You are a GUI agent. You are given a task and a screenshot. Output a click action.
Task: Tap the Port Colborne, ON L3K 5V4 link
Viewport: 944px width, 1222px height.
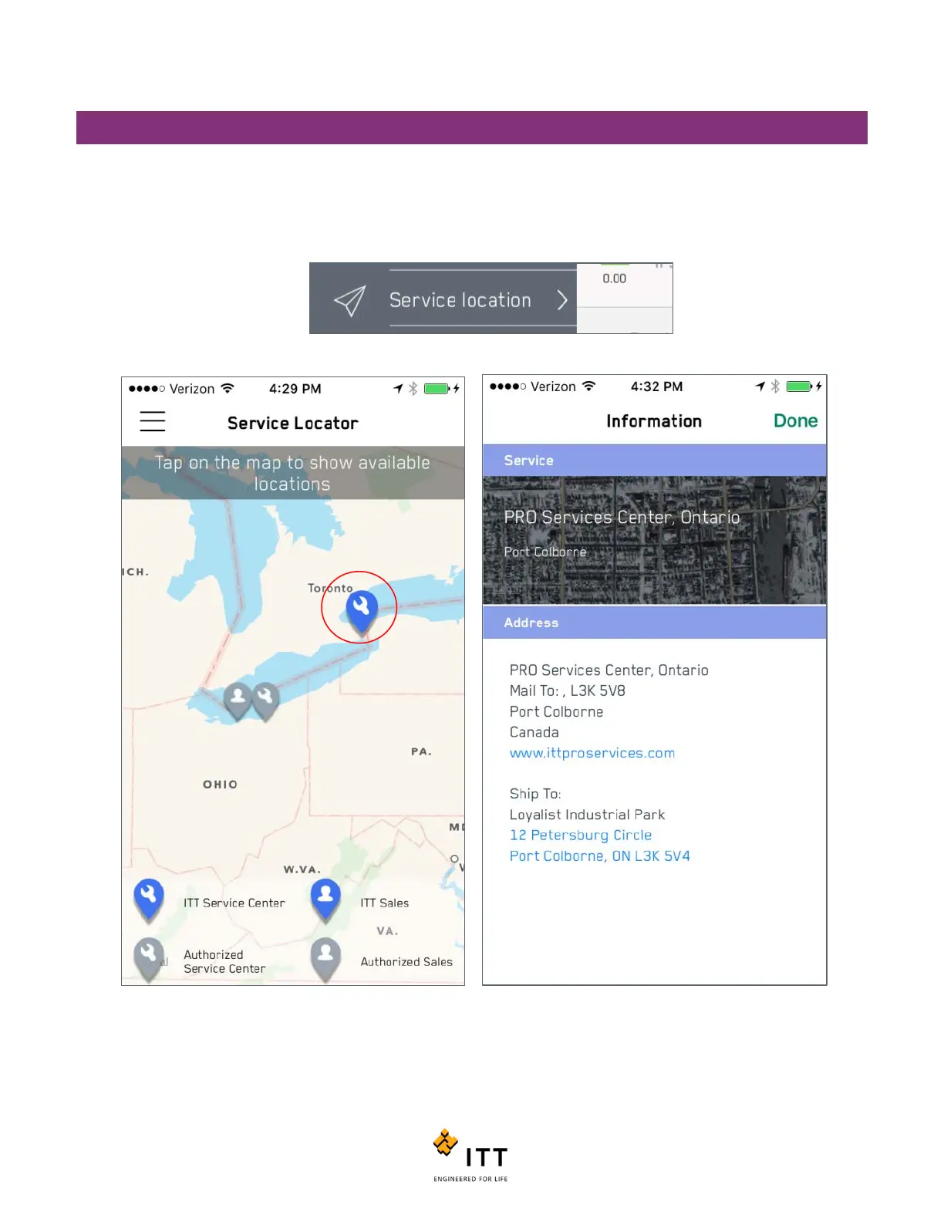pos(599,856)
